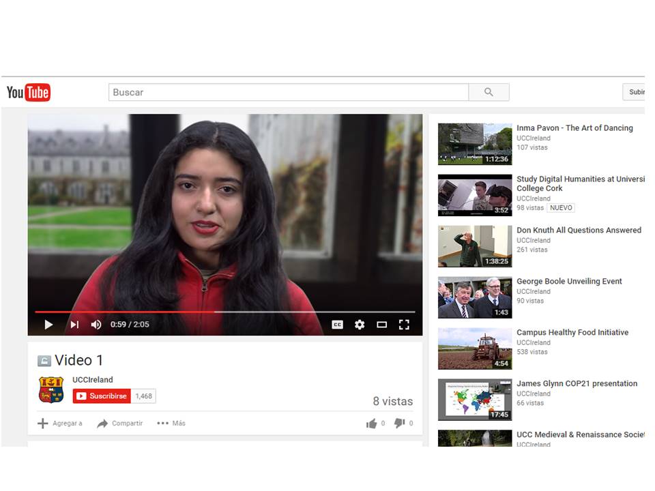
Task: Switch to theater mode view
Action: click(382, 325)
